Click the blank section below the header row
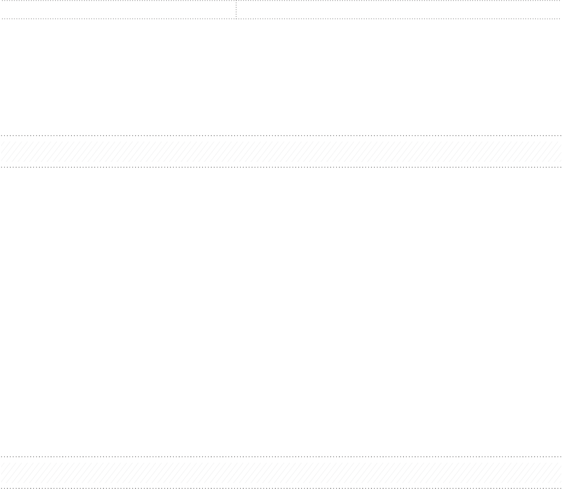This screenshot has width=563, height=489. [281, 77]
